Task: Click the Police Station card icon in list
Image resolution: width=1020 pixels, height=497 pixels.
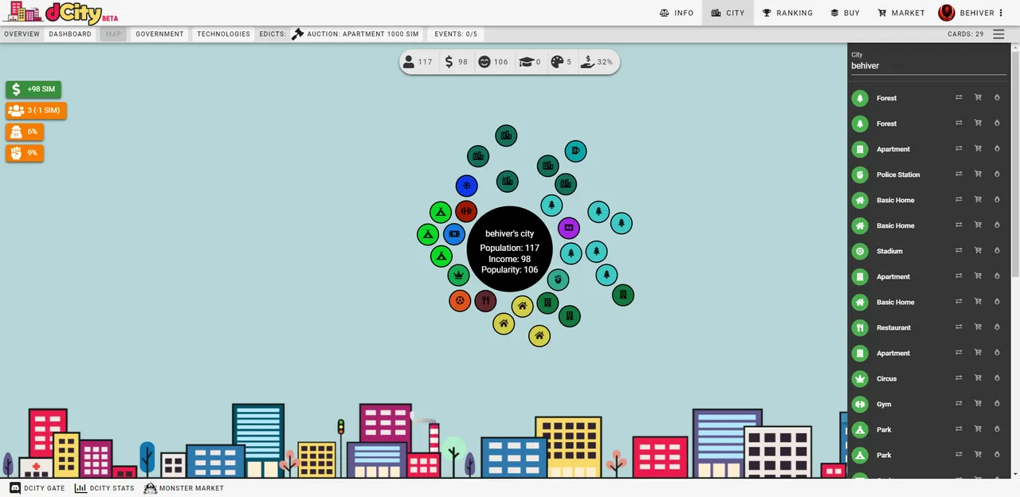Action: (860, 174)
